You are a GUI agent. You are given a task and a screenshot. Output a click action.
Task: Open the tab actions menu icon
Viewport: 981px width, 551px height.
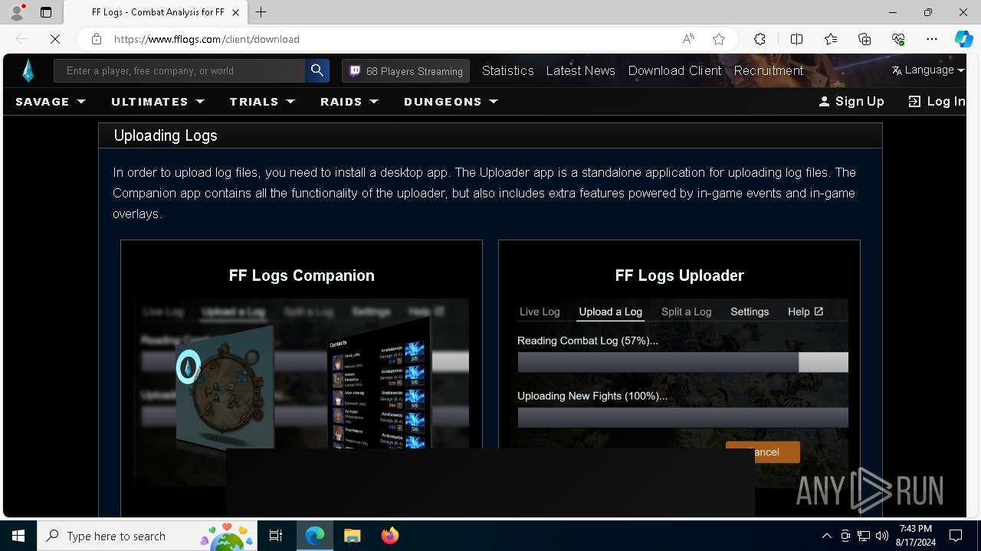(46, 12)
